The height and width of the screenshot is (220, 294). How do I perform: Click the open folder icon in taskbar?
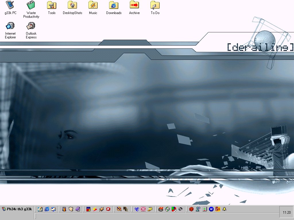pyautogui.click(x=71, y=209)
